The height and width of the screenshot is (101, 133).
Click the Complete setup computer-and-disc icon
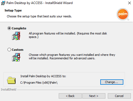(x=16, y=36)
